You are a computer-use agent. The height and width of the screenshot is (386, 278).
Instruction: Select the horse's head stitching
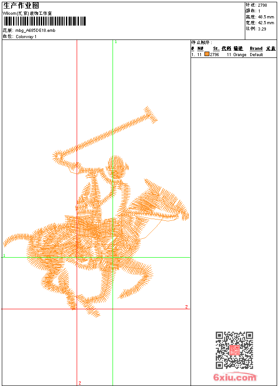(170, 202)
